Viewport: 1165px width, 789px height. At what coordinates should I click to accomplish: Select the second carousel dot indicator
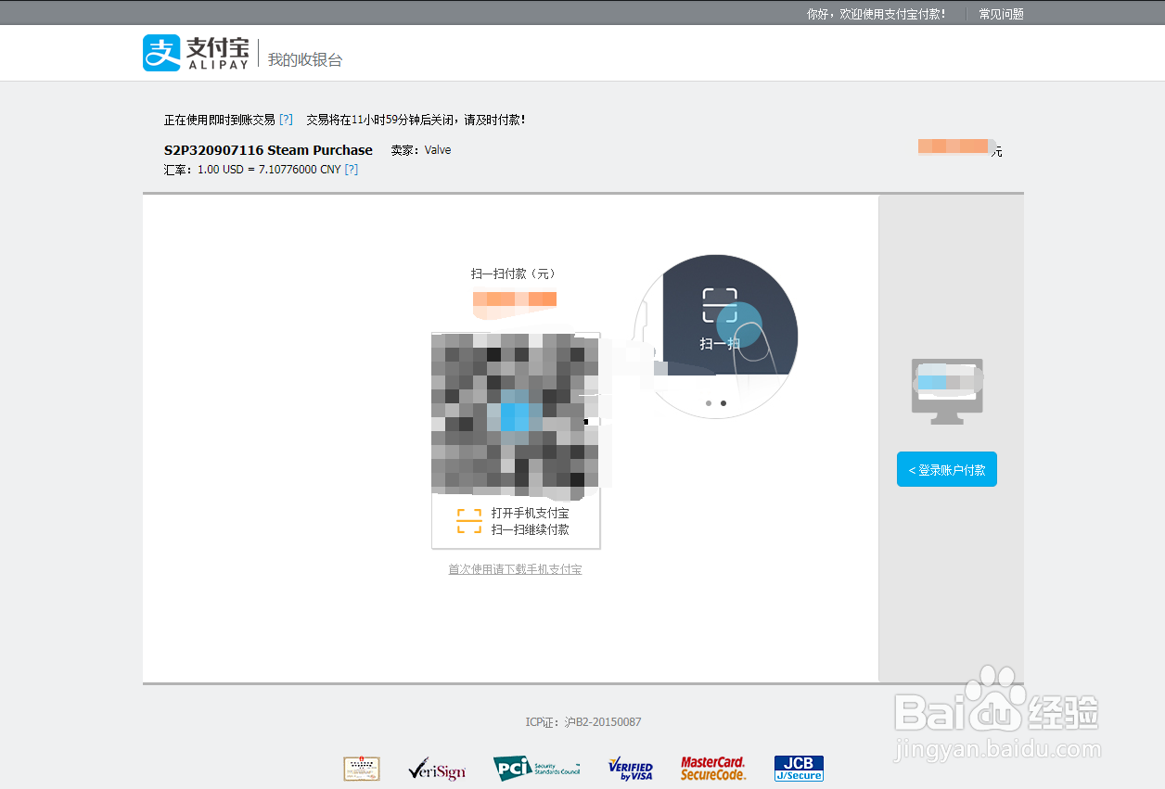click(723, 403)
